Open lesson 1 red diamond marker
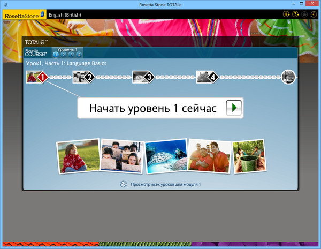Viewport: 321px width, 249px height. point(42,78)
